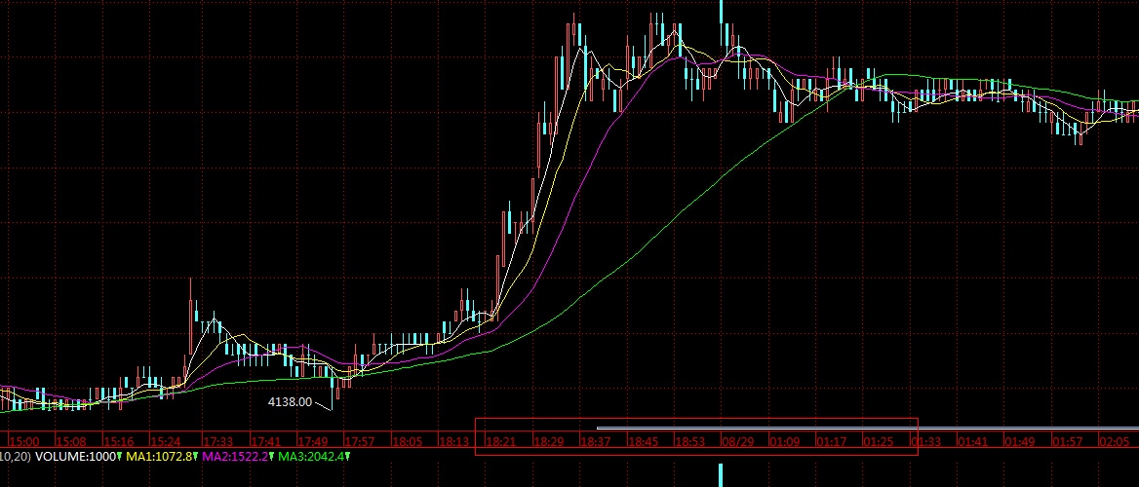This screenshot has width=1139, height=487.
Task: Click the white horizontal scroll bar above time axis
Action: [868, 428]
